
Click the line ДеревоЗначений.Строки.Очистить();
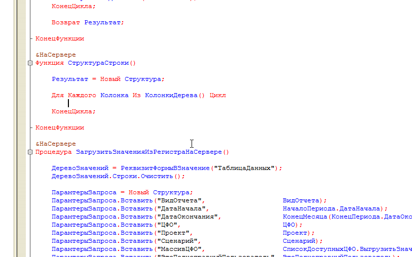coord(118,176)
